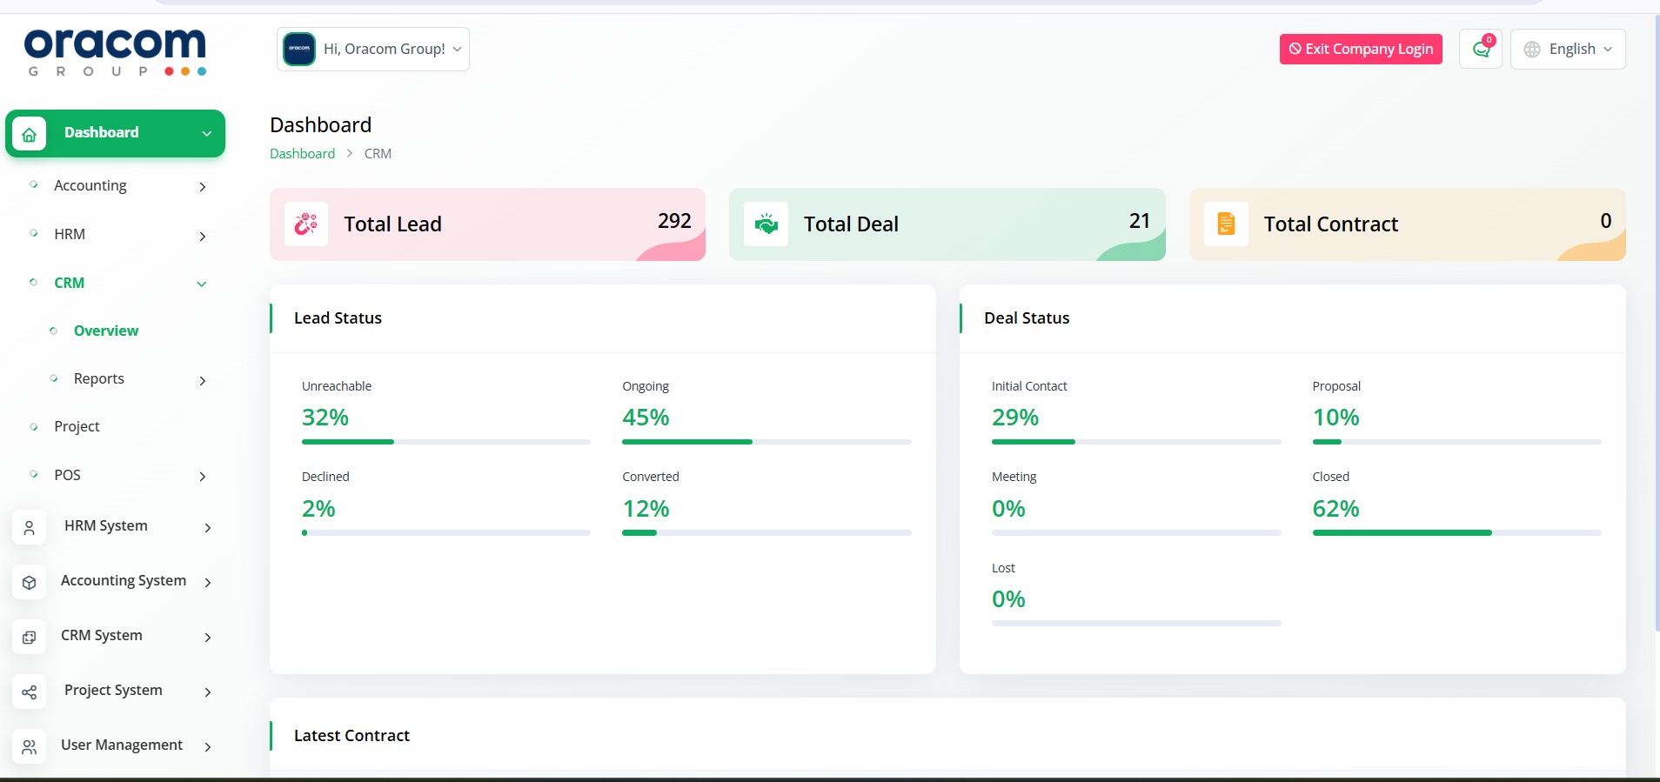The height and width of the screenshot is (782, 1660).
Task: Click the Project System share icon
Action: point(30,692)
